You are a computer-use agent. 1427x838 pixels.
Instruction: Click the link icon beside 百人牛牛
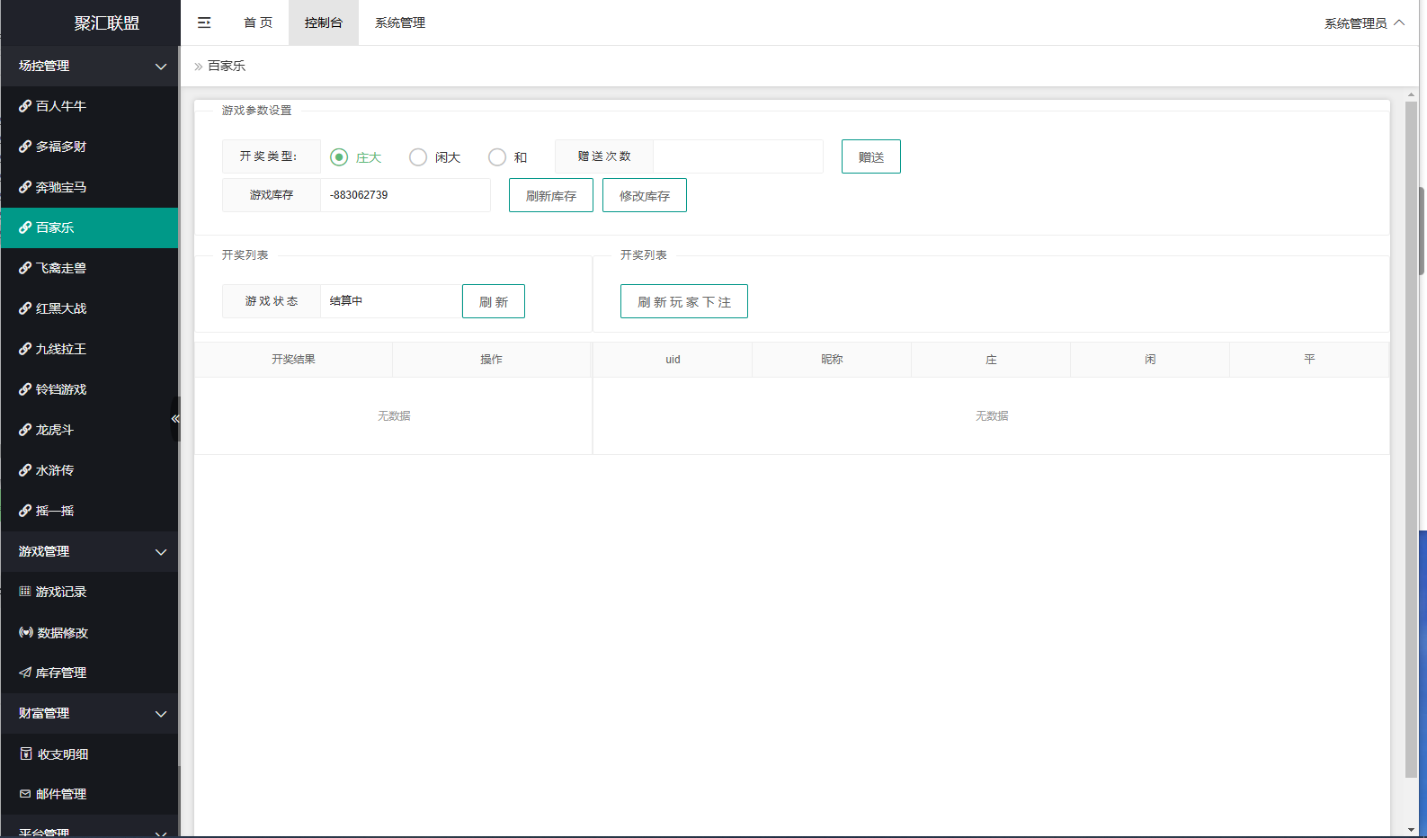click(x=25, y=106)
